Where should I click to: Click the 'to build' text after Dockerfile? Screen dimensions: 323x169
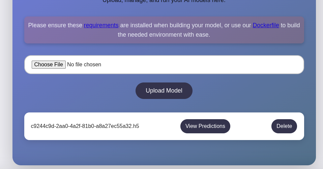click(290, 25)
